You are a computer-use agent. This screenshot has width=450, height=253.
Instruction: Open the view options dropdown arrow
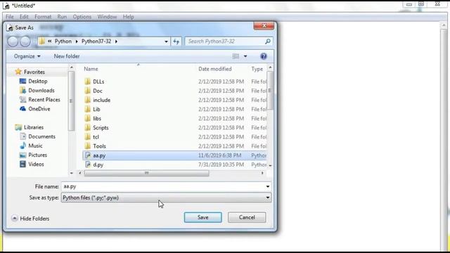245,56
